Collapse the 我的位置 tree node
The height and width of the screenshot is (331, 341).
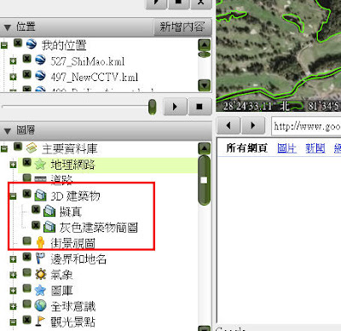tap(4, 45)
